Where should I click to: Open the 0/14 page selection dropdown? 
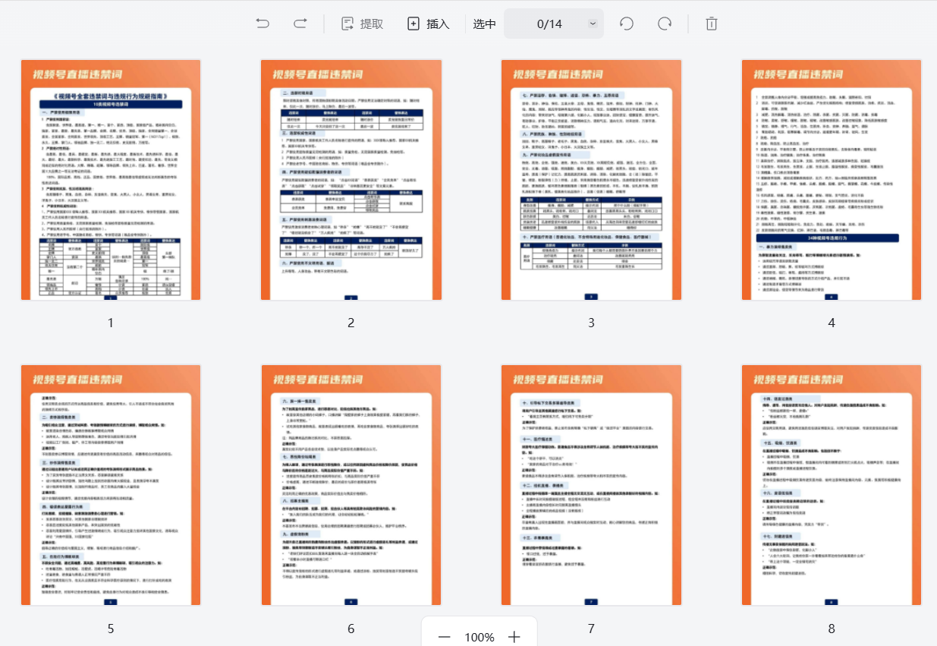[x=592, y=24]
